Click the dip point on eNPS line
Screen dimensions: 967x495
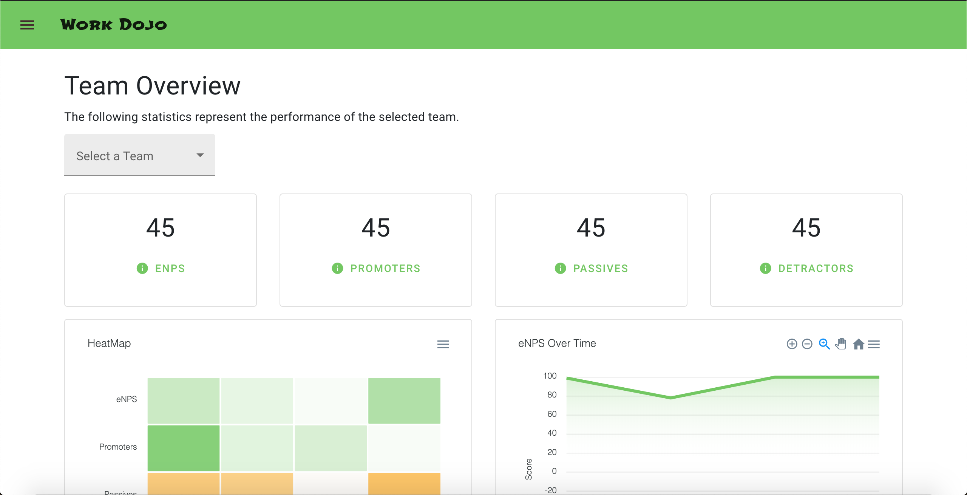point(671,398)
